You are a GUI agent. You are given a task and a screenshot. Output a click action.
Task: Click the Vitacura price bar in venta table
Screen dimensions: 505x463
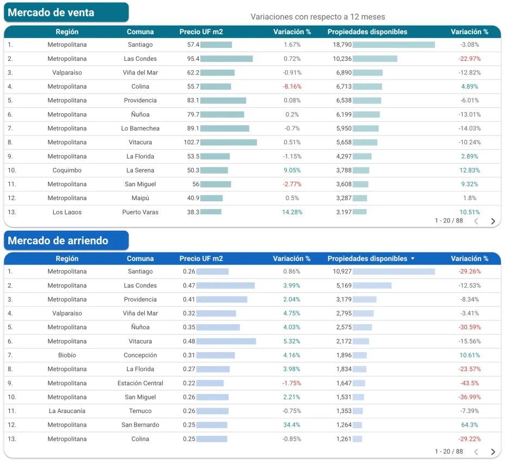point(229,142)
